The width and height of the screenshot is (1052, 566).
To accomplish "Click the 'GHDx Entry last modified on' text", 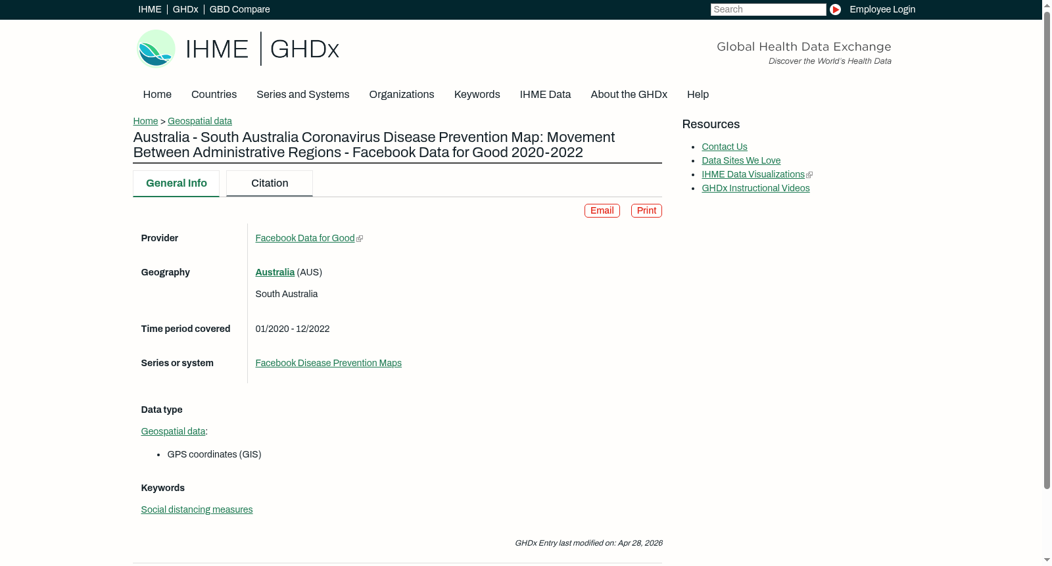I will pos(588,543).
